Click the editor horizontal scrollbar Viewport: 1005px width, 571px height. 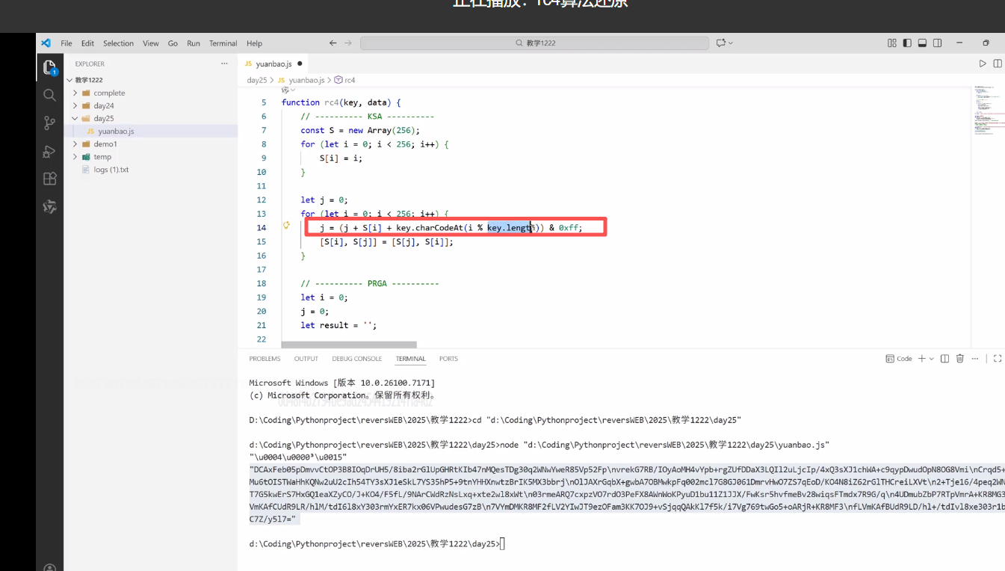point(349,345)
